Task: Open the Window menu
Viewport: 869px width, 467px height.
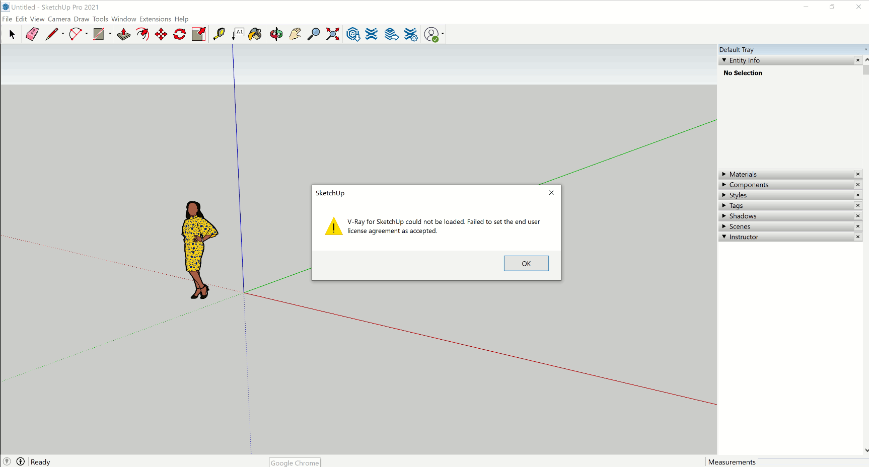Action: coord(124,19)
